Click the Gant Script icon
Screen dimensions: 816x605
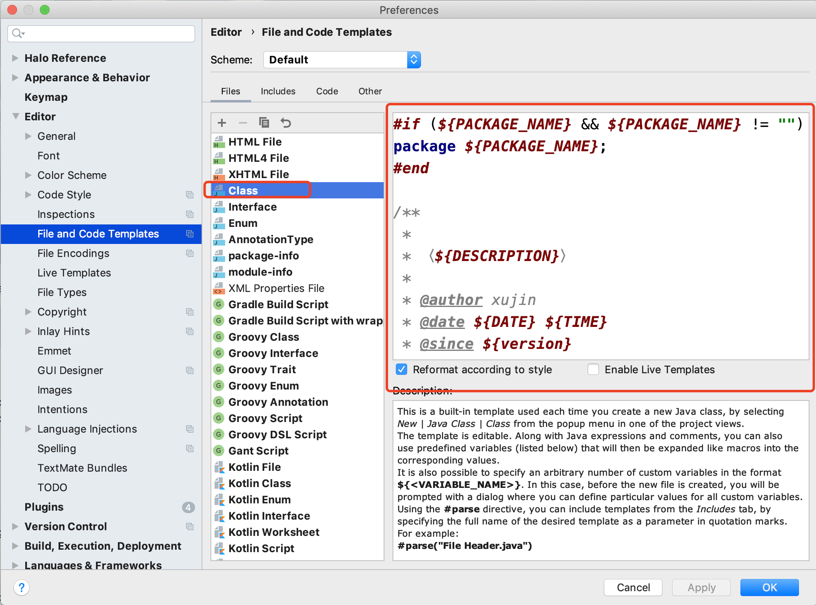click(x=219, y=450)
